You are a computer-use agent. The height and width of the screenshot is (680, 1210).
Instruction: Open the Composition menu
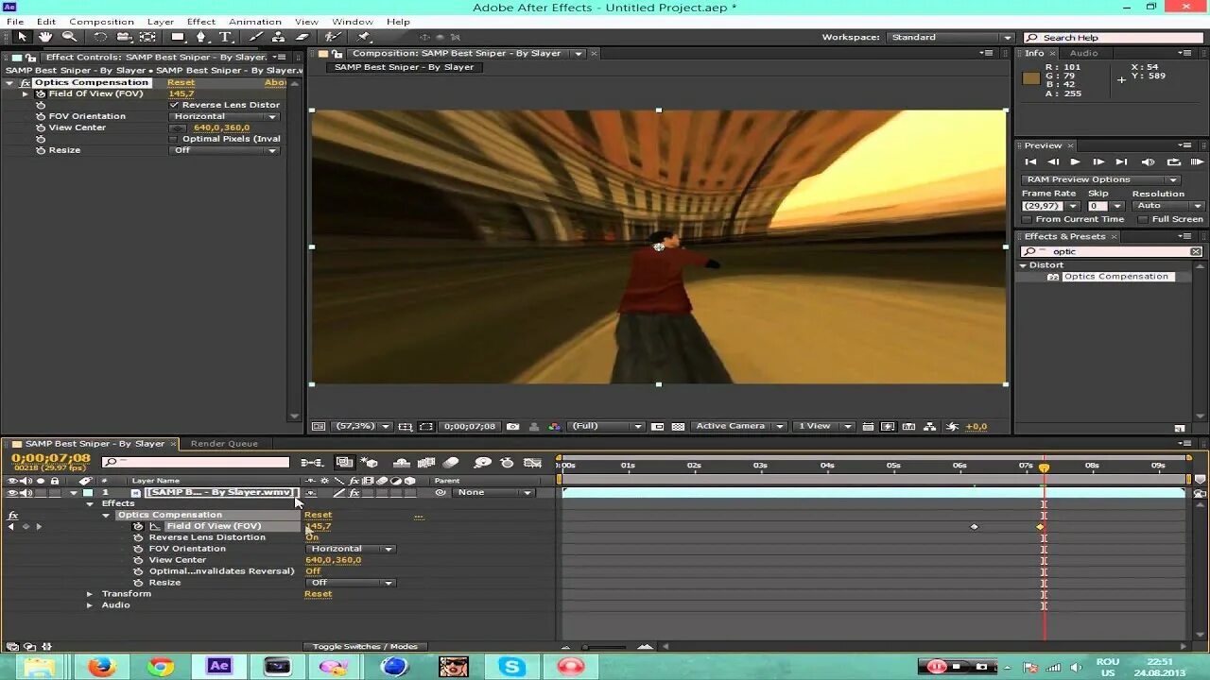coord(101,22)
